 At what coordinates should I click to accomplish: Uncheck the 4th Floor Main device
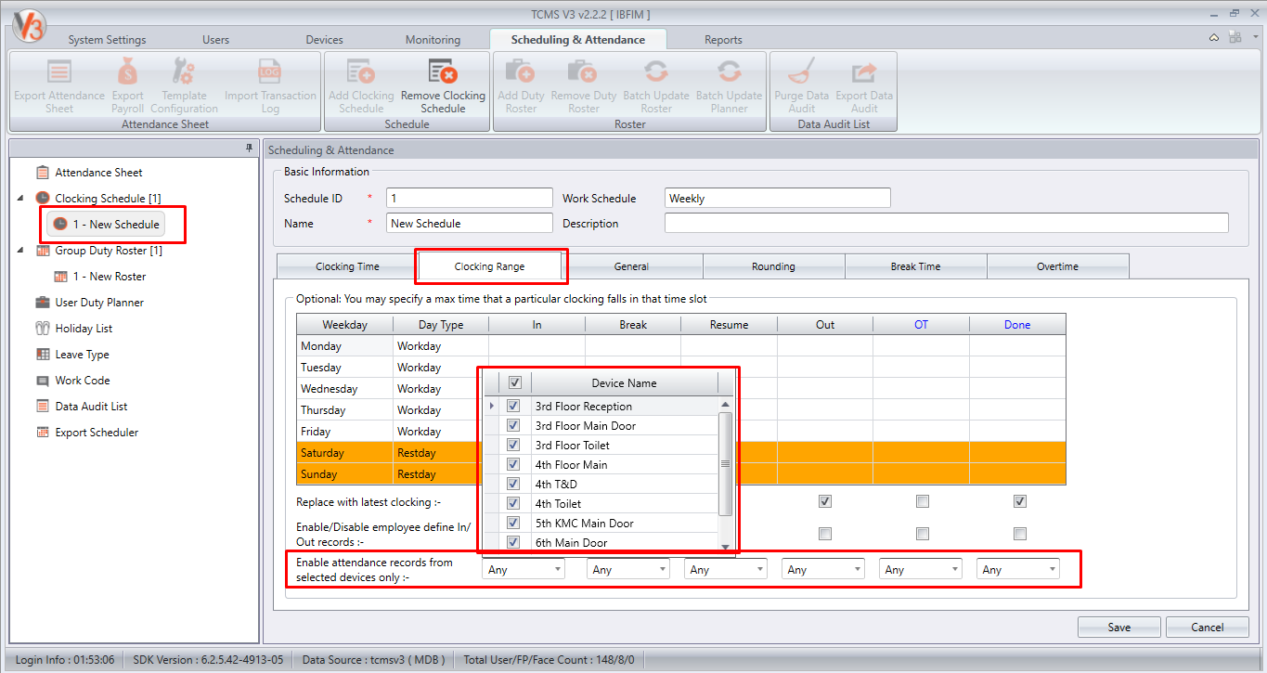(513, 465)
